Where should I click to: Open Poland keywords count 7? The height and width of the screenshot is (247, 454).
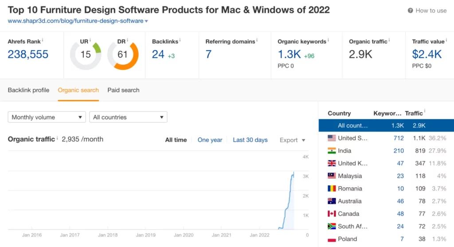point(402,239)
